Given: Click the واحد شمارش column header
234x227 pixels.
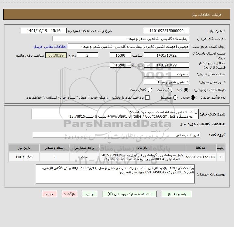Looking at the screenshot, I should point(84,148).
